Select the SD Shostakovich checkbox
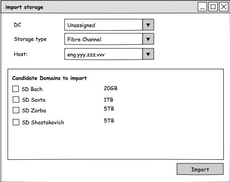This screenshot has height=182, width=230. pyautogui.click(x=16, y=122)
